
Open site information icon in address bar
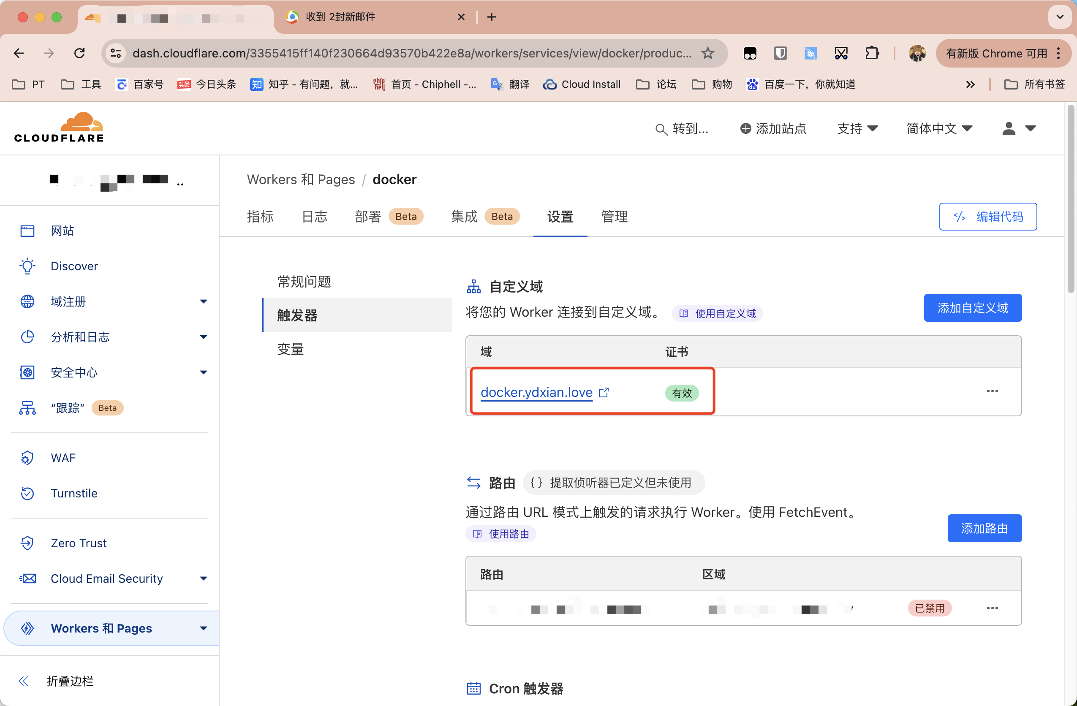[116, 53]
